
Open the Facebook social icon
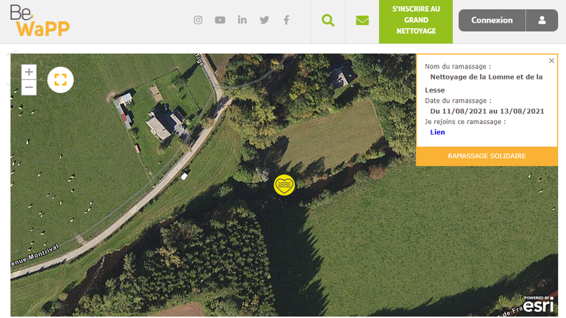(x=286, y=20)
